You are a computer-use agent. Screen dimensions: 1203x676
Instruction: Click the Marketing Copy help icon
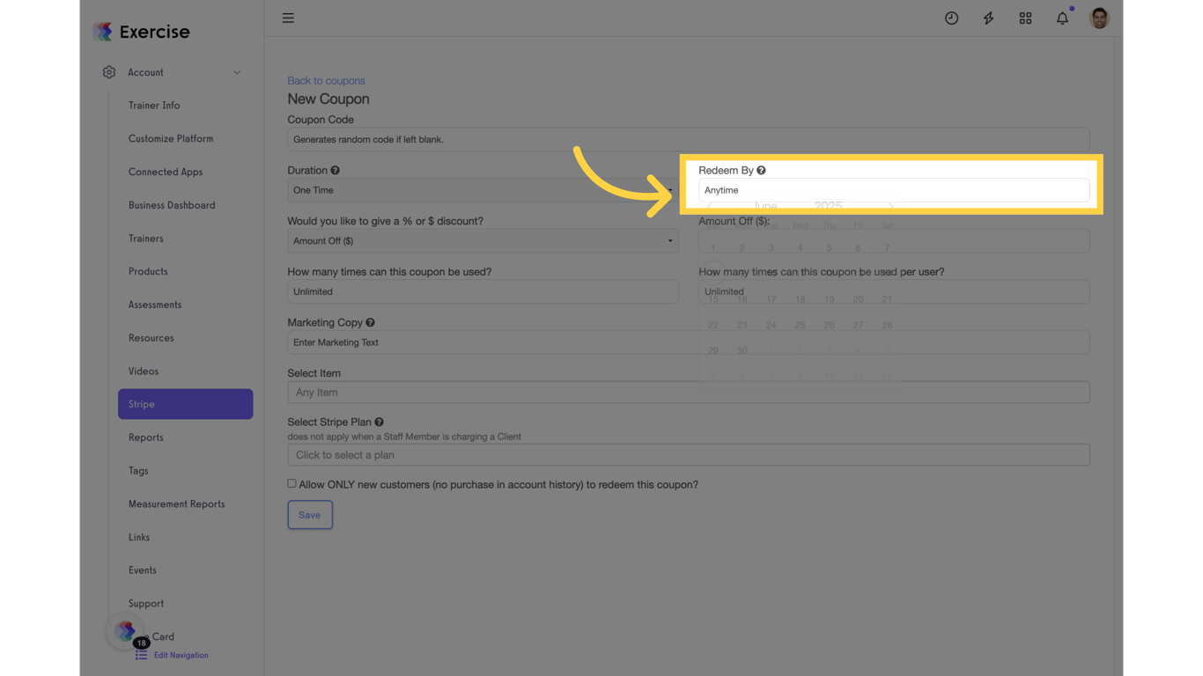(370, 323)
